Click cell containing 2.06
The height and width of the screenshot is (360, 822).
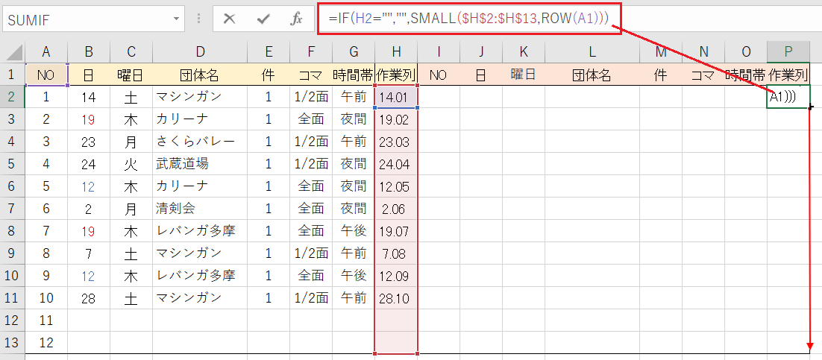click(x=396, y=209)
